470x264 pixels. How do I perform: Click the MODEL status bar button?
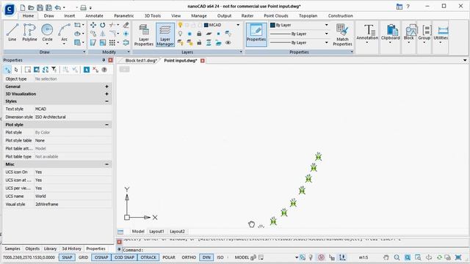coord(242,257)
